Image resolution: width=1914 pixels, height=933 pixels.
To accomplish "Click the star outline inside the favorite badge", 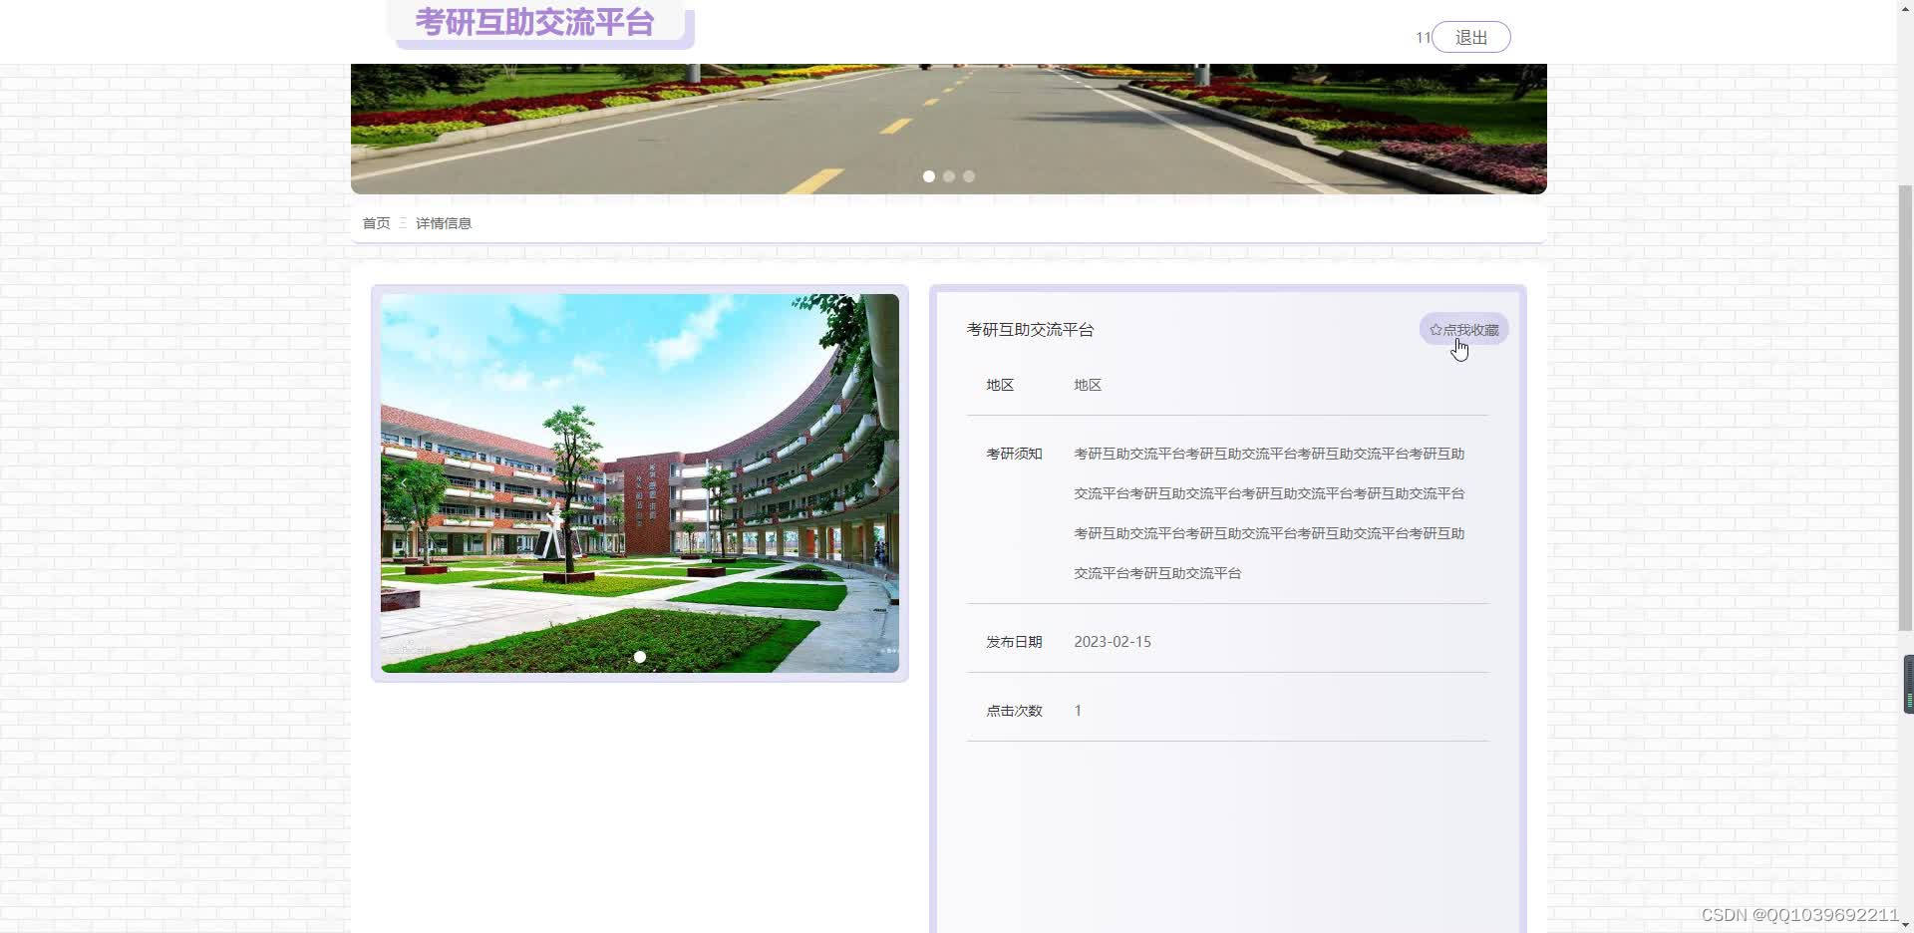I will 1435,329.
